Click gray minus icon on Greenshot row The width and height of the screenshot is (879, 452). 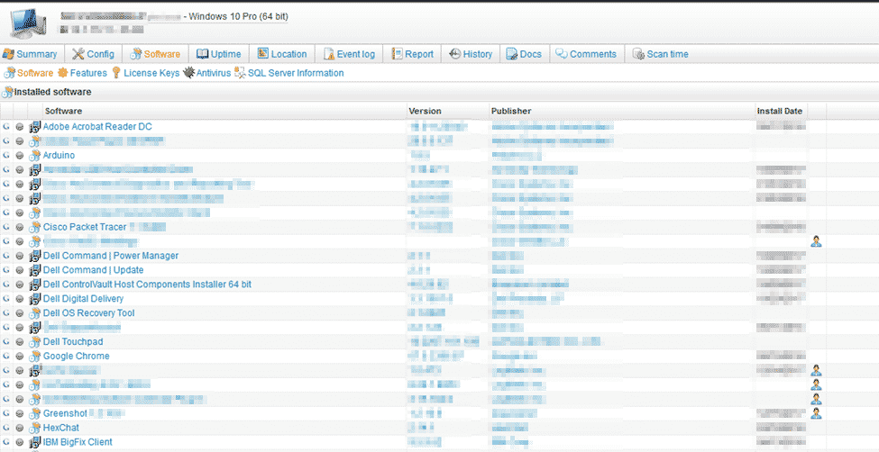point(20,414)
